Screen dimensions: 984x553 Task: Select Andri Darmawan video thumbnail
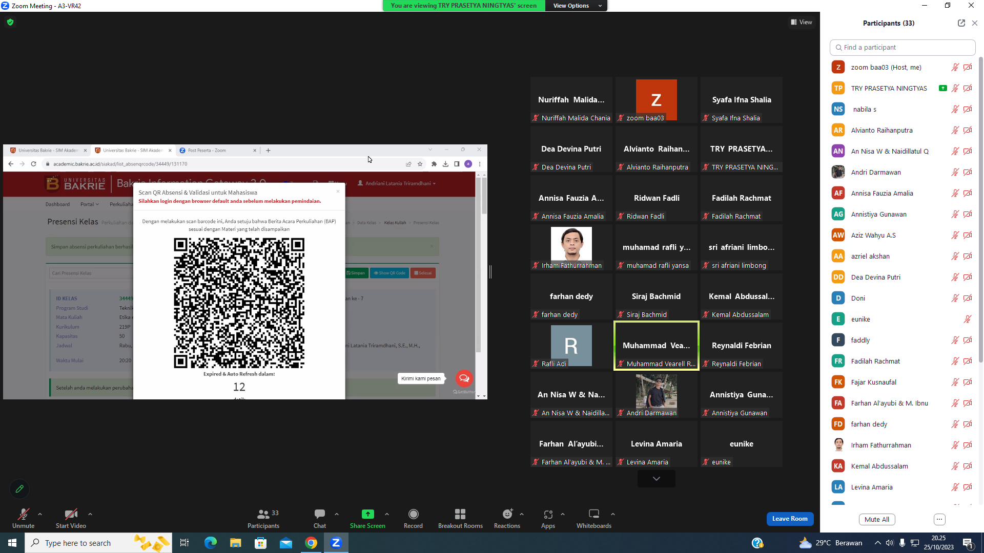657,395
